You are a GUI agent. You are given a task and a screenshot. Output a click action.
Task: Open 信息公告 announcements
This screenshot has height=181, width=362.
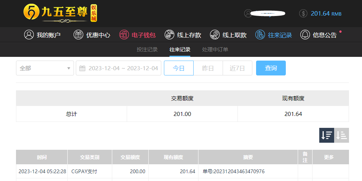coord(324,35)
